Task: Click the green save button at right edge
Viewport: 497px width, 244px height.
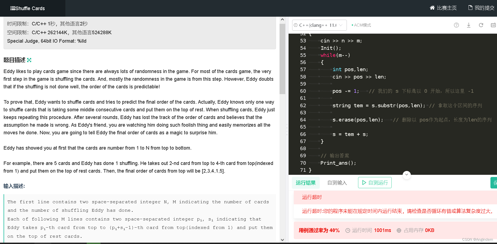Action: pos(494,183)
